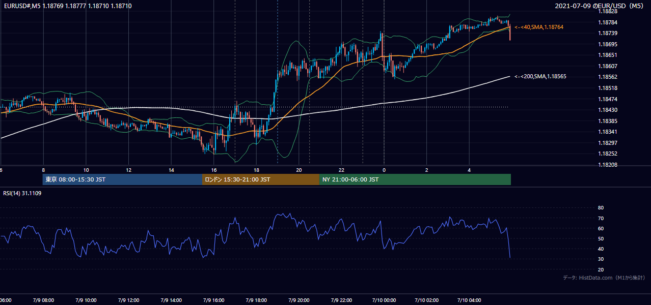The width and height of the screenshot is (651, 305).
Task: Click hour label 8 under price chart
Action: point(43,170)
